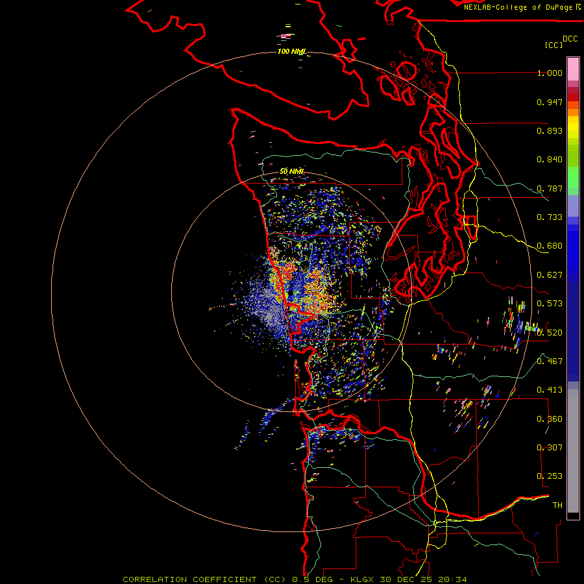Select the 0.573 scale value
This screenshot has width=584, height=584.
coord(550,304)
